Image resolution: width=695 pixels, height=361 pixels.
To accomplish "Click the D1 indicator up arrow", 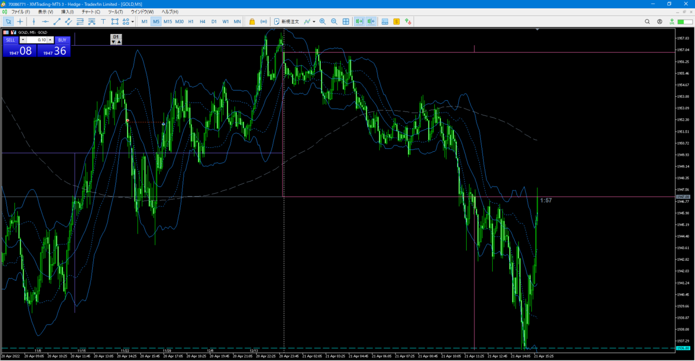I will tap(119, 42).
